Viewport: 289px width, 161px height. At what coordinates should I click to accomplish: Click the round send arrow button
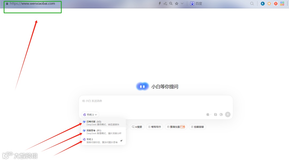pyautogui.click(x=228, y=115)
